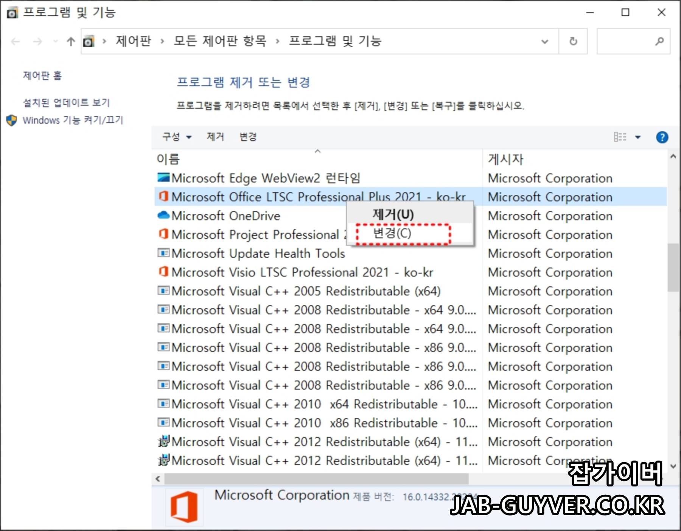
Task: Sort by the 게시자 column header
Action: click(575, 159)
